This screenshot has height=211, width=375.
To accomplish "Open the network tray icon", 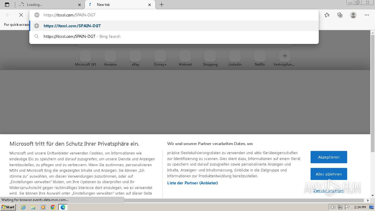I will pyautogui.click(x=340, y=207).
